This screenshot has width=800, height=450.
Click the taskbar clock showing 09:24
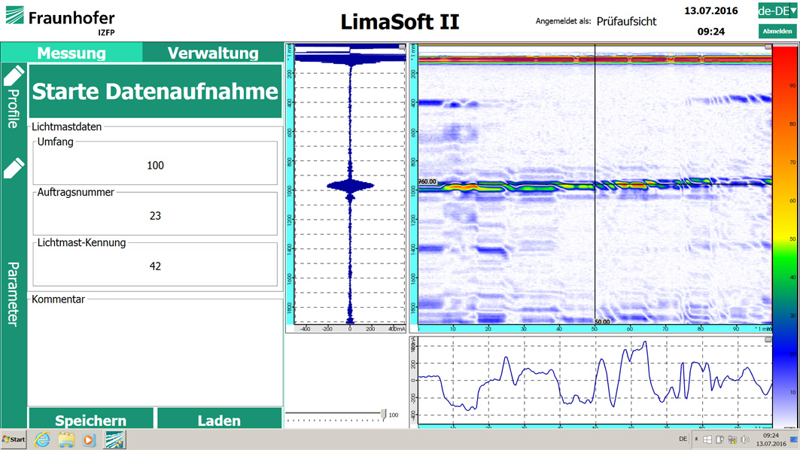[x=771, y=439]
